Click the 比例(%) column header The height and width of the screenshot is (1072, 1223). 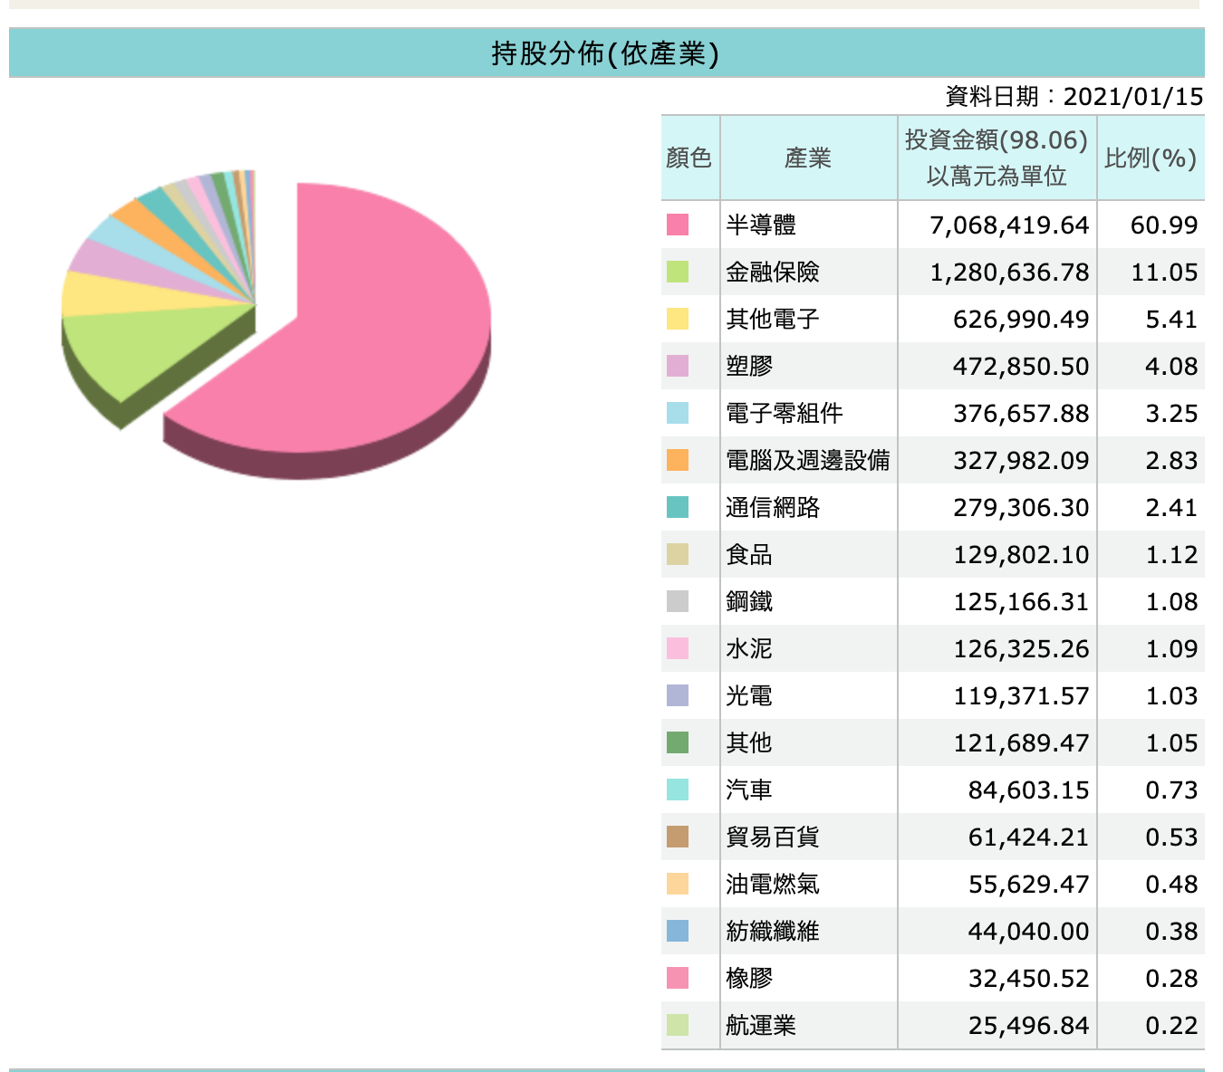click(1151, 158)
